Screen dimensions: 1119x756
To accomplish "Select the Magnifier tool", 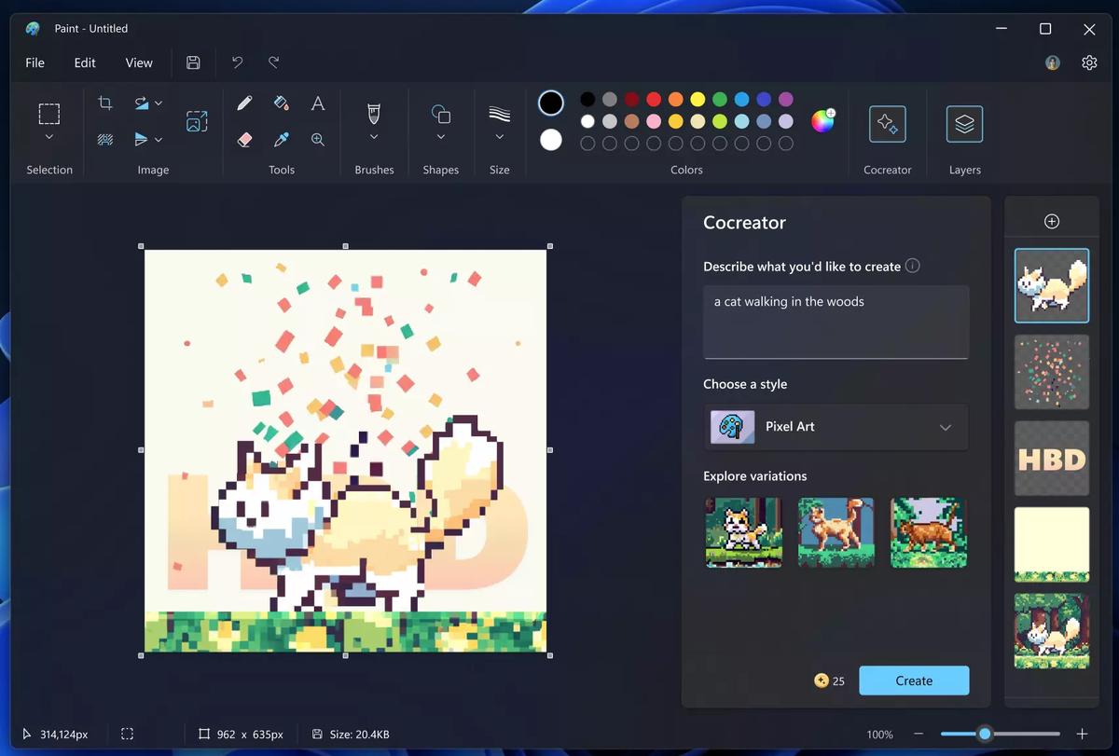I will tap(318, 139).
